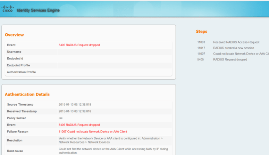Click the Authentication Details heading
The image size is (269, 155).
click(x=27, y=94)
